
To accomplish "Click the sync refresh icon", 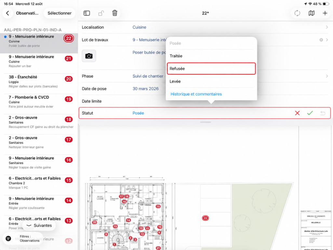I will point(297,13).
